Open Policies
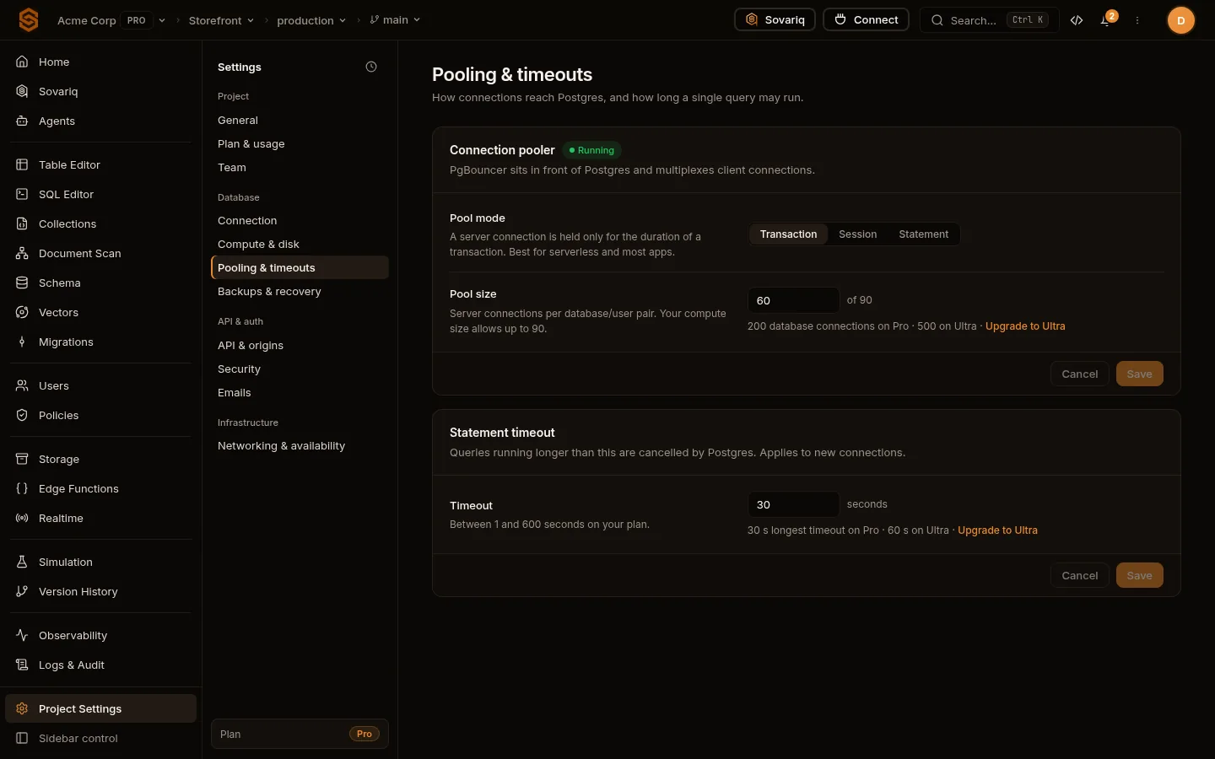Viewport: 1215px width, 759px height. pos(101,415)
